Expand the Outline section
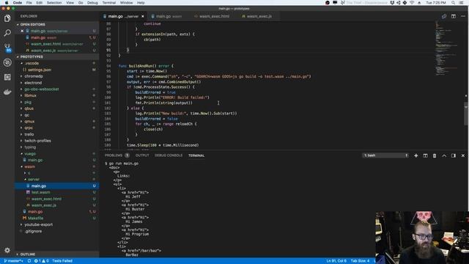 click(x=28, y=254)
